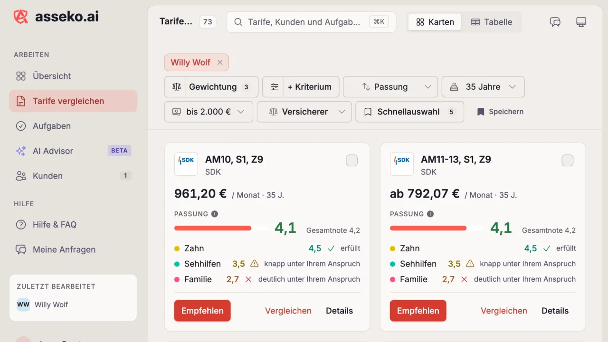Open the chat bubbles icon in header
This screenshot has height=342, width=608.
click(x=555, y=22)
